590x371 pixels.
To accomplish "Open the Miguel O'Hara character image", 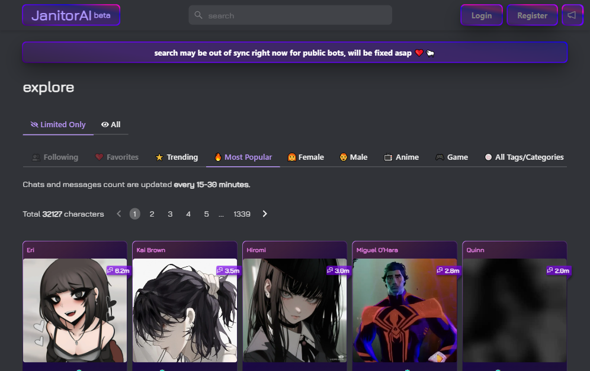I will [405, 311].
